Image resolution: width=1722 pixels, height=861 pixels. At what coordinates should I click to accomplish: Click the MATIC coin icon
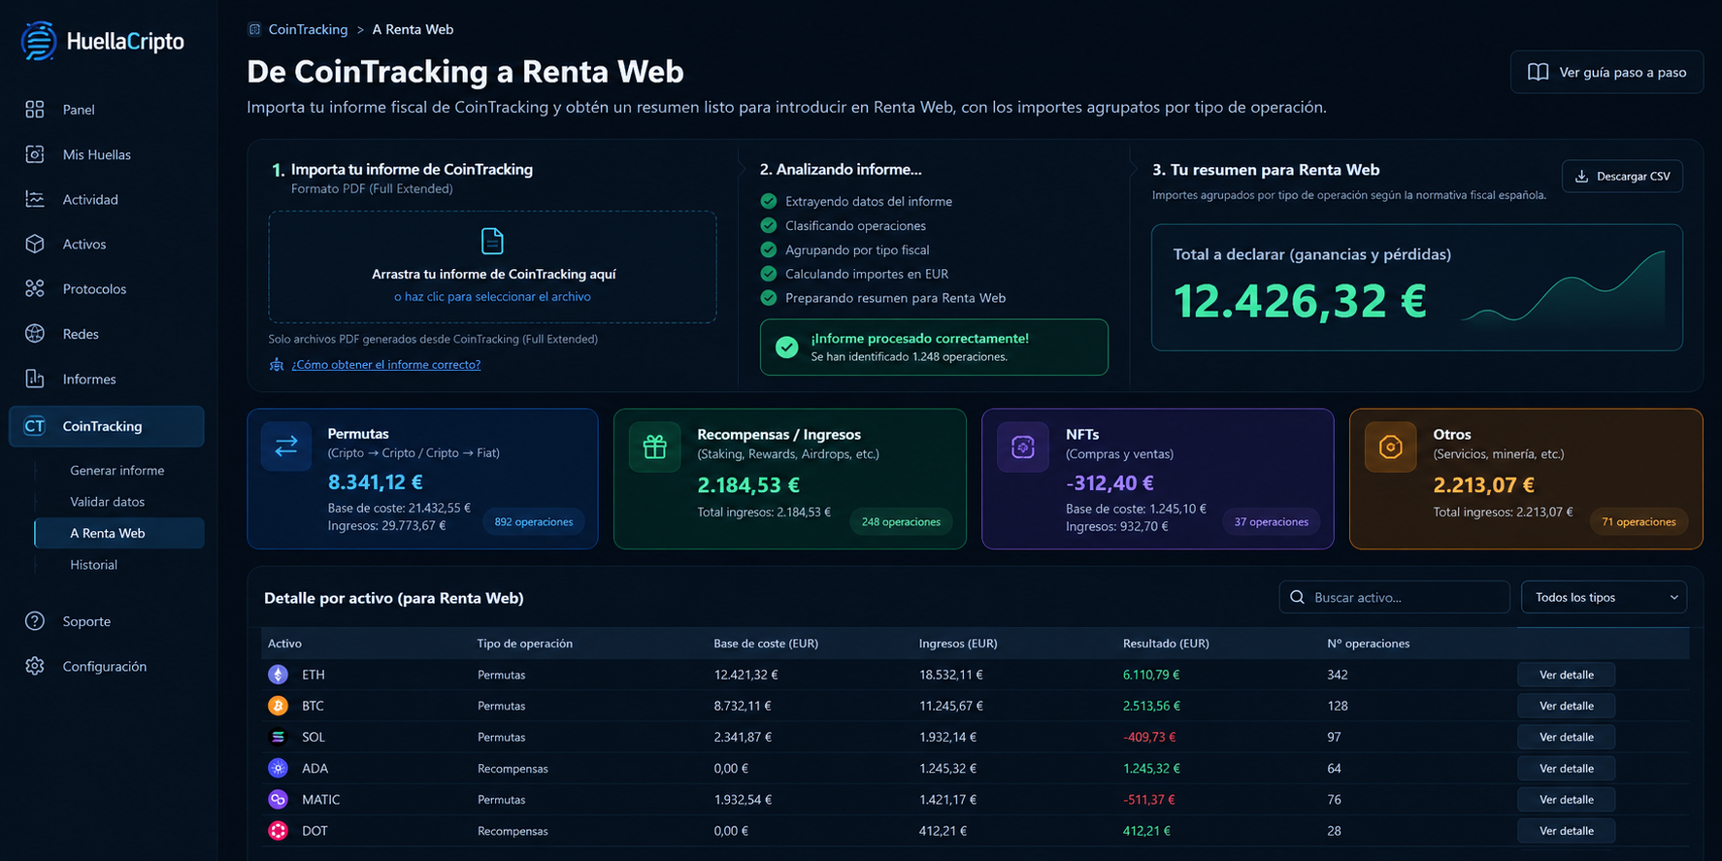pyautogui.click(x=279, y=800)
